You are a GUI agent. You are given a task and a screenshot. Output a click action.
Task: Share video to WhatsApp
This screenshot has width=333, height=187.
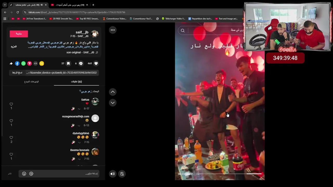23,63
